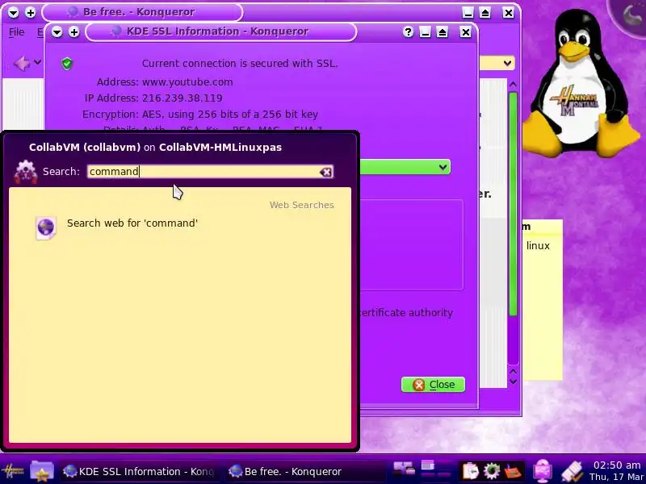The height and width of the screenshot is (484, 646).
Task: Close the SSL Information dialog via Close button
Action: pyautogui.click(x=433, y=385)
